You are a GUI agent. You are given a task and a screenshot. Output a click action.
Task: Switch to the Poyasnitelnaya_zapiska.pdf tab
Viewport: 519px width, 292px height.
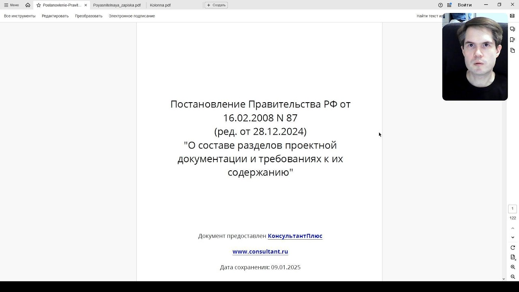click(117, 5)
